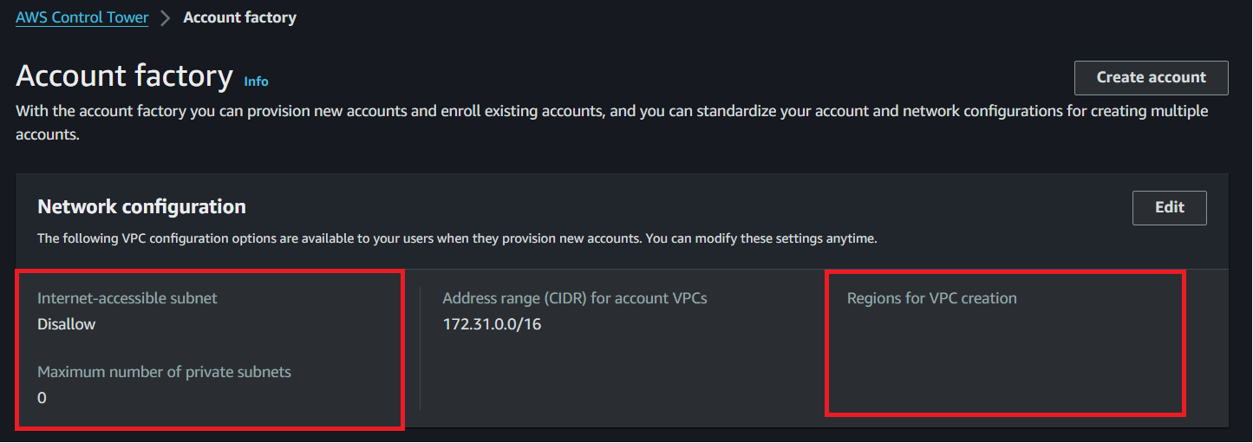
Task: Click the vertical divider before Address range
Action: [421, 349]
